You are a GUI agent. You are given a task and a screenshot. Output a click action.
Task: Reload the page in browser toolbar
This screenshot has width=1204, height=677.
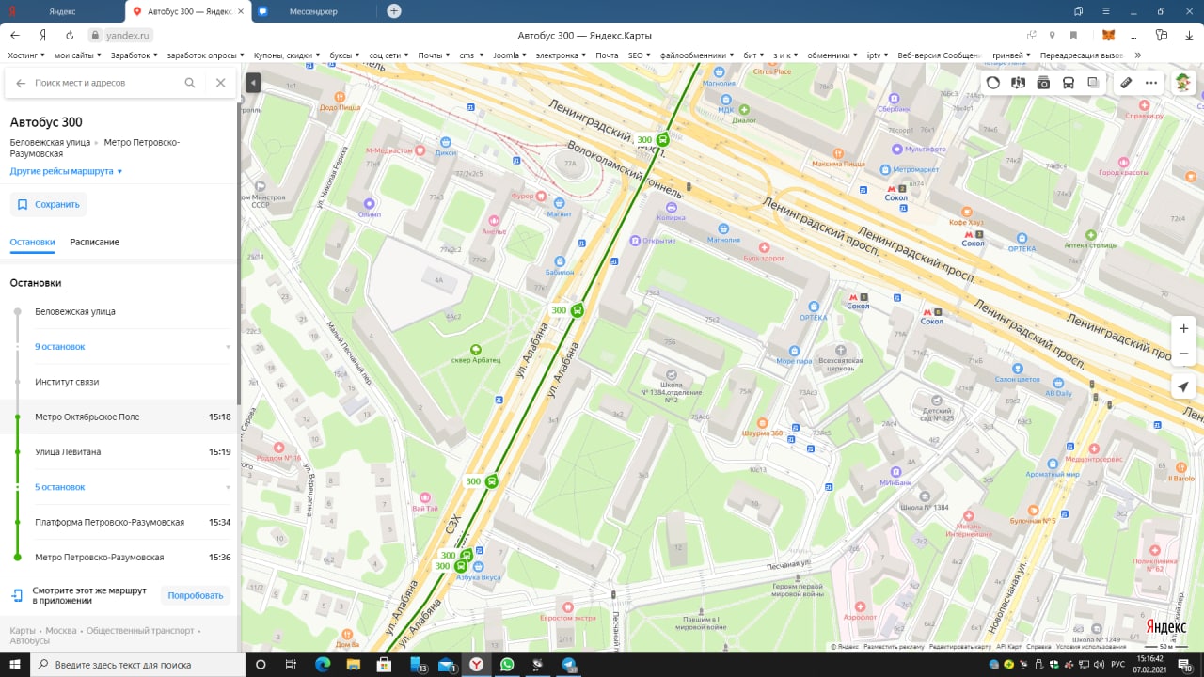70,35
